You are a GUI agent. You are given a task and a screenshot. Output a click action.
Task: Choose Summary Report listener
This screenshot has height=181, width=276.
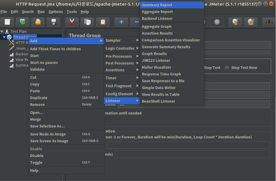172,5
